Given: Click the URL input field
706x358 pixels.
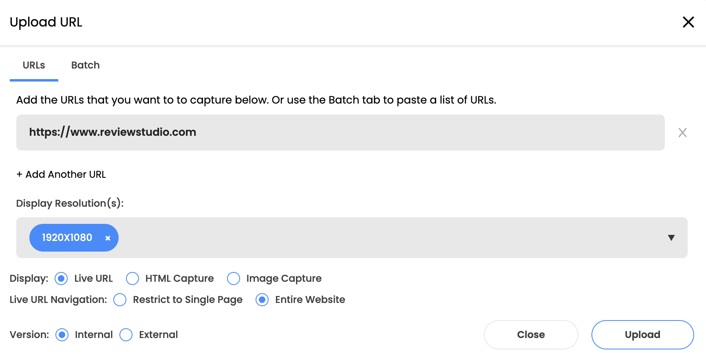Looking at the screenshot, I should [x=340, y=133].
